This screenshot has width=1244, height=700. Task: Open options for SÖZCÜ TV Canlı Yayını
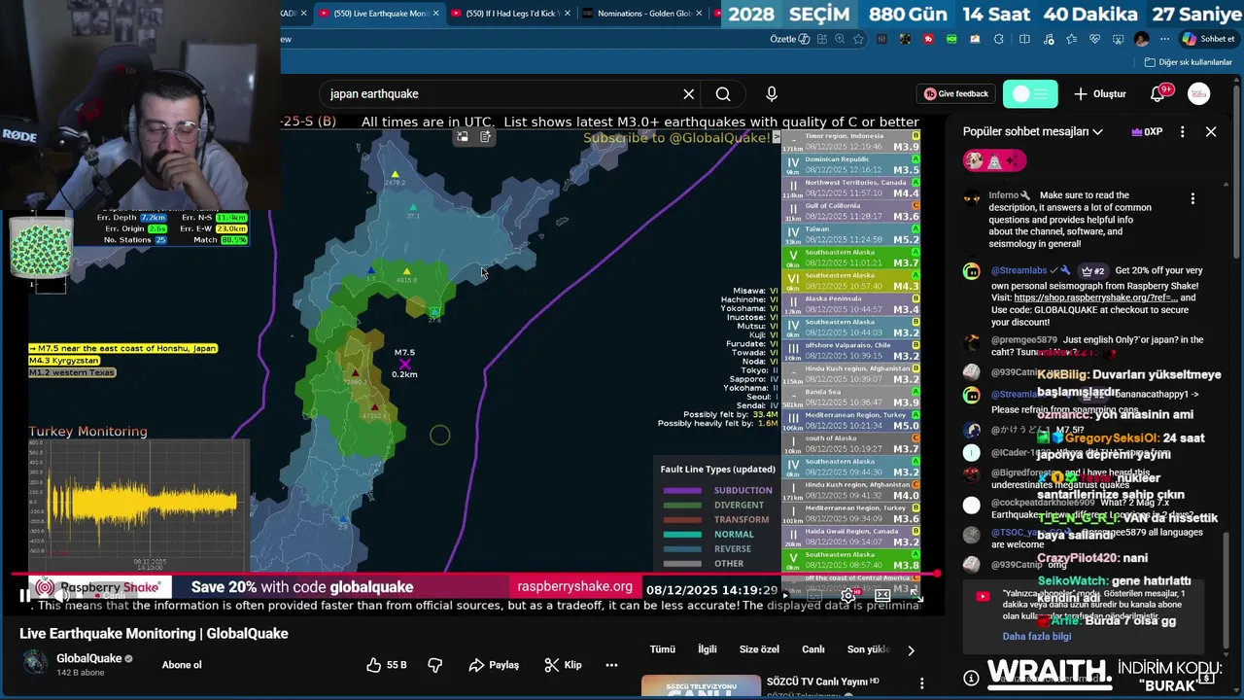tap(921, 683)
